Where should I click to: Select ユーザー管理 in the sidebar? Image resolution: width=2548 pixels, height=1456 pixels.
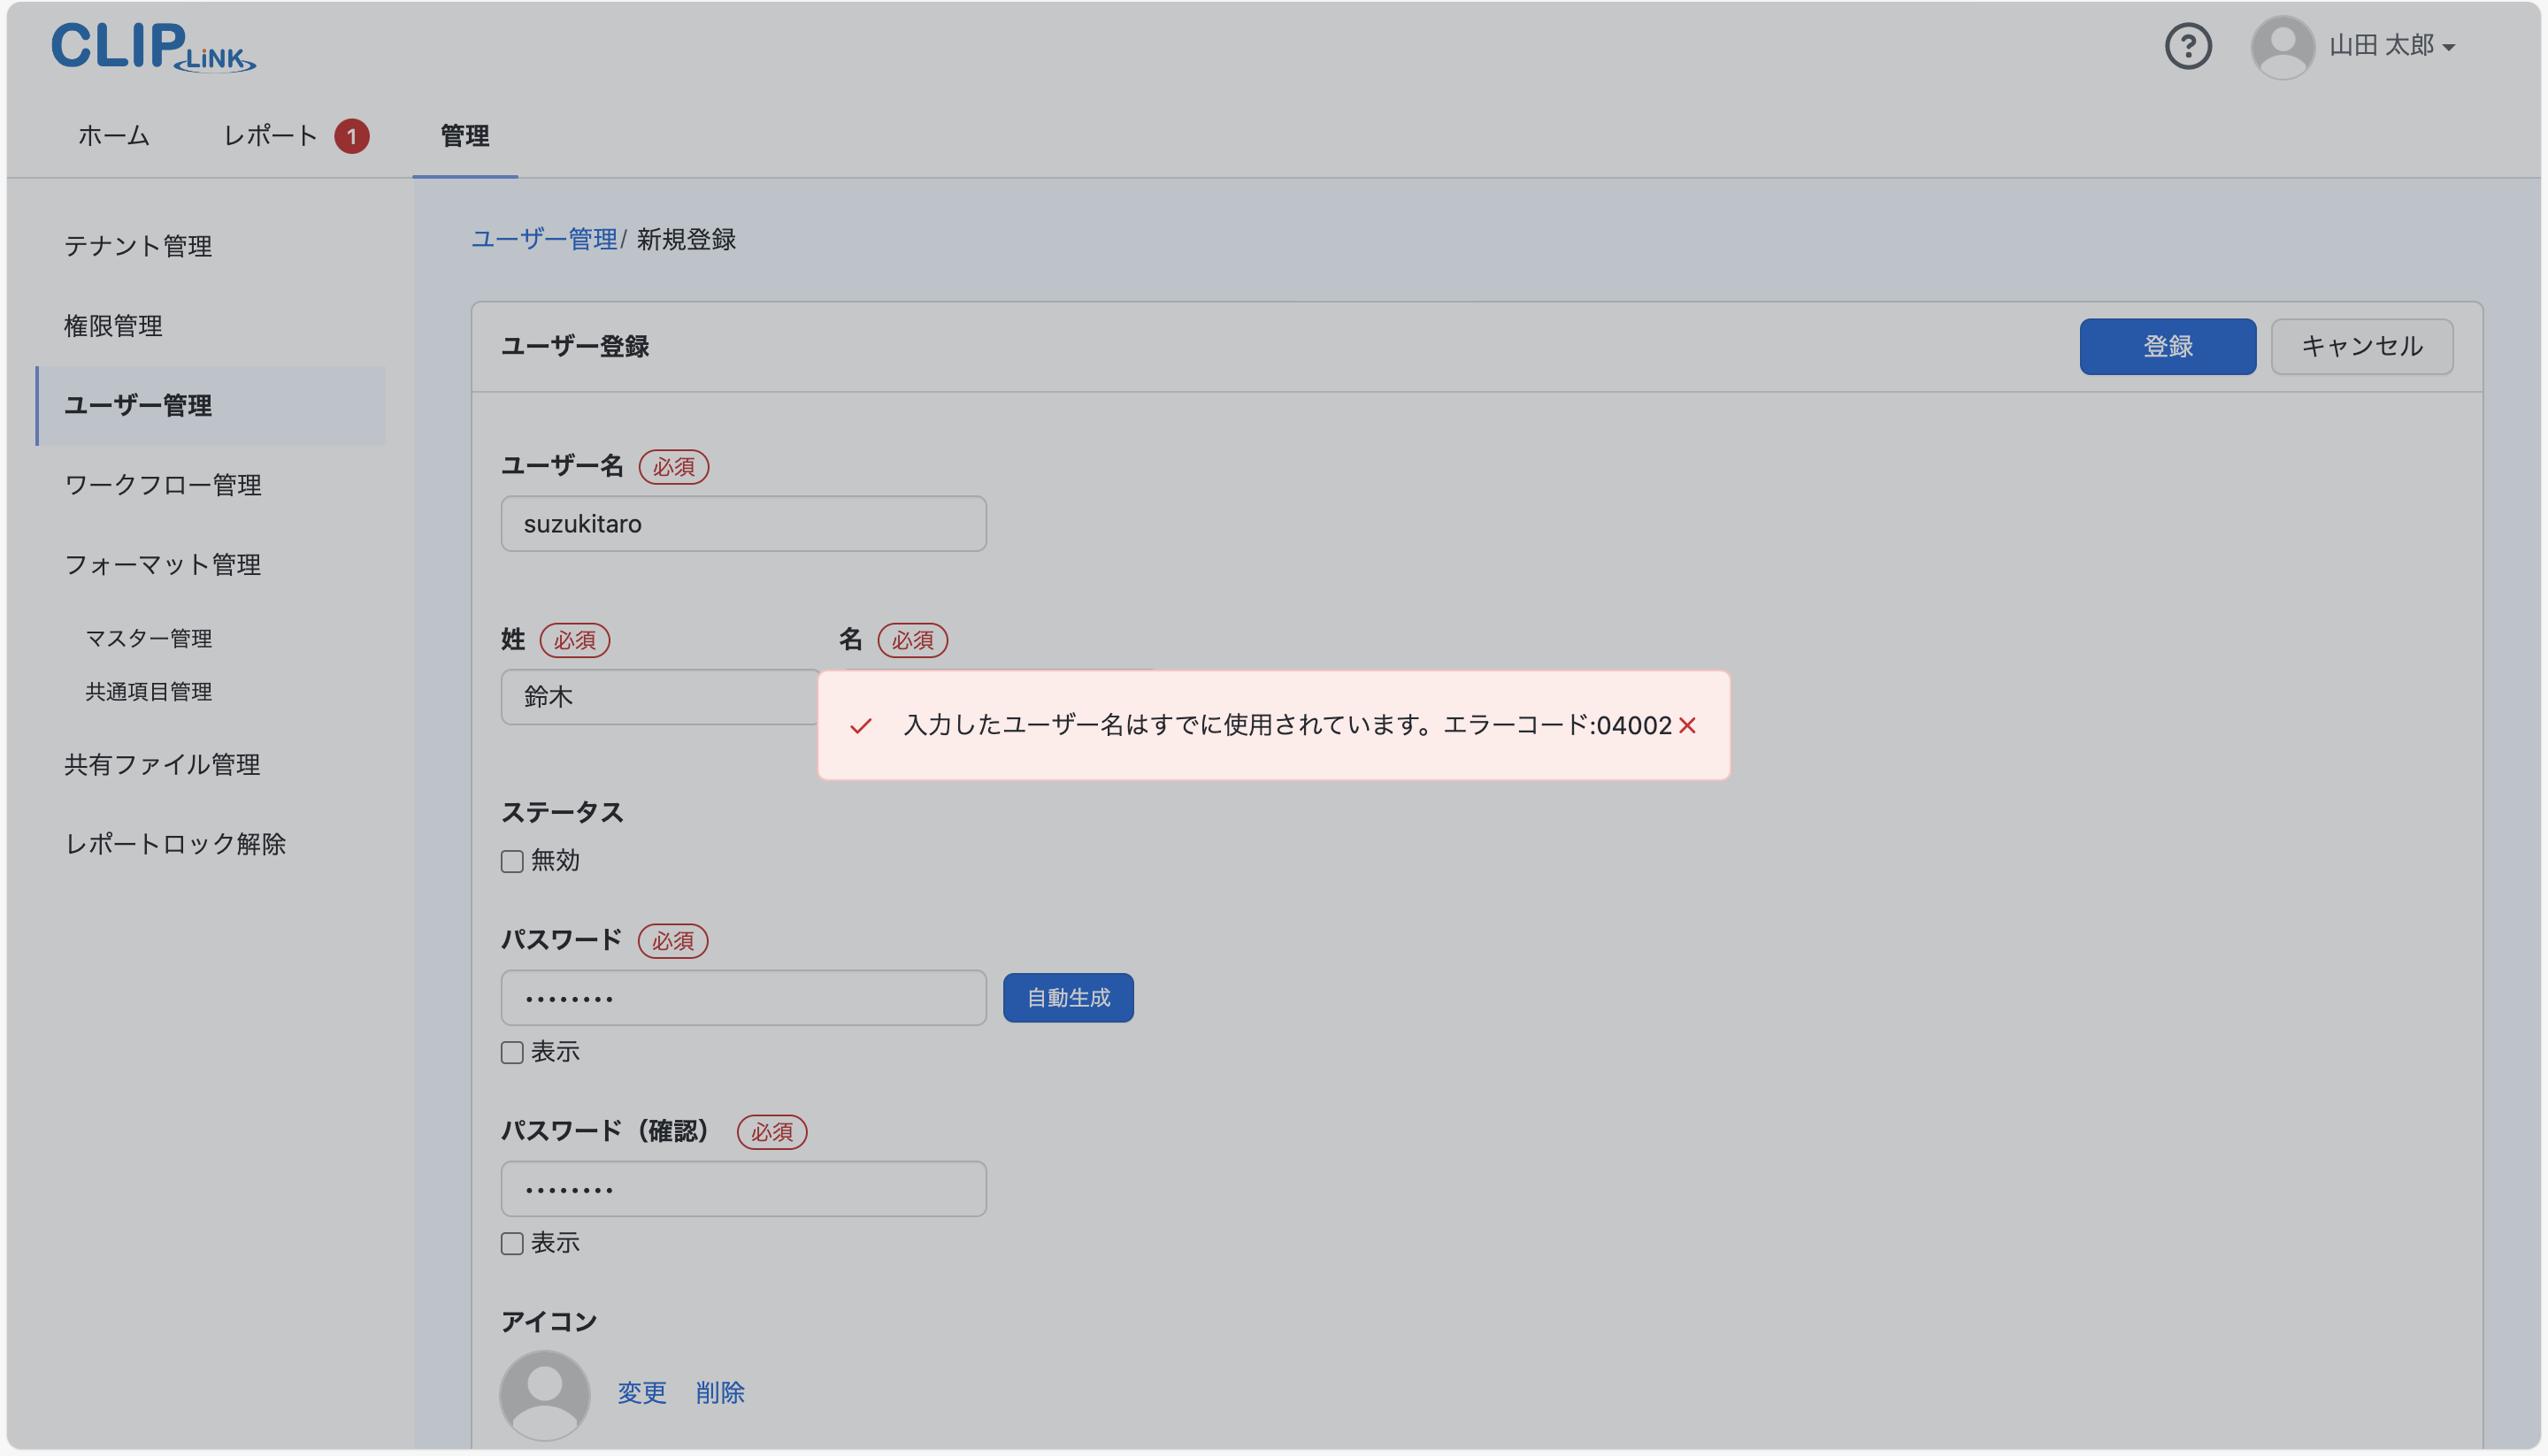tap(138, 406)
